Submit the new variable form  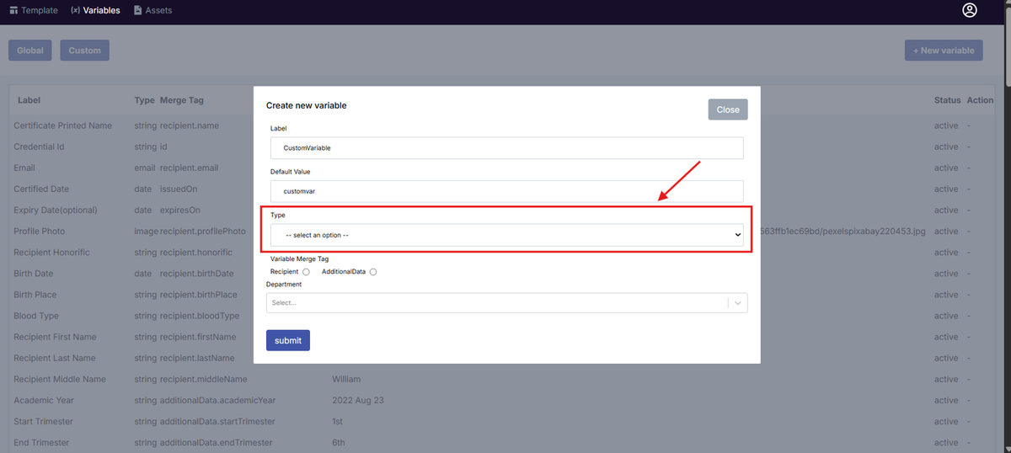point(288,340)
